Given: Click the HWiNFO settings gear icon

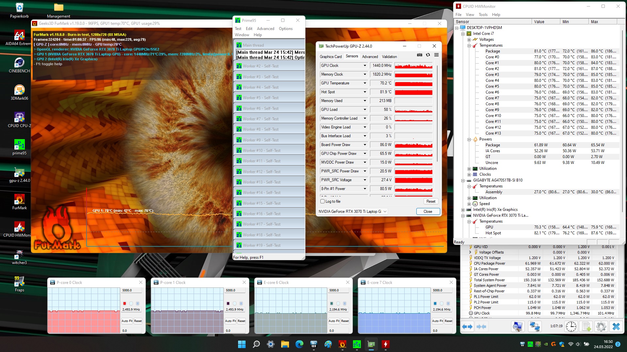Looking at the screenshot, I should (x=601, y=326).
